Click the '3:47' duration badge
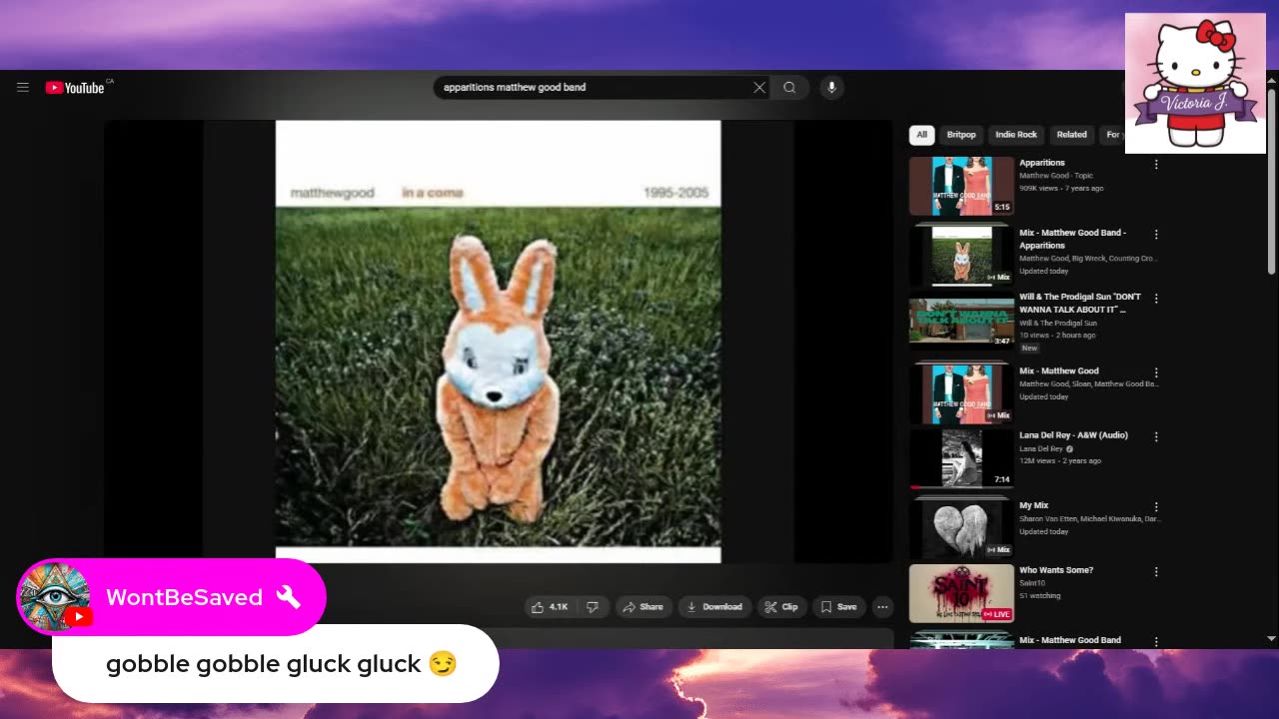Viewport: 1279px width, 719px height. coord(1001,341)
